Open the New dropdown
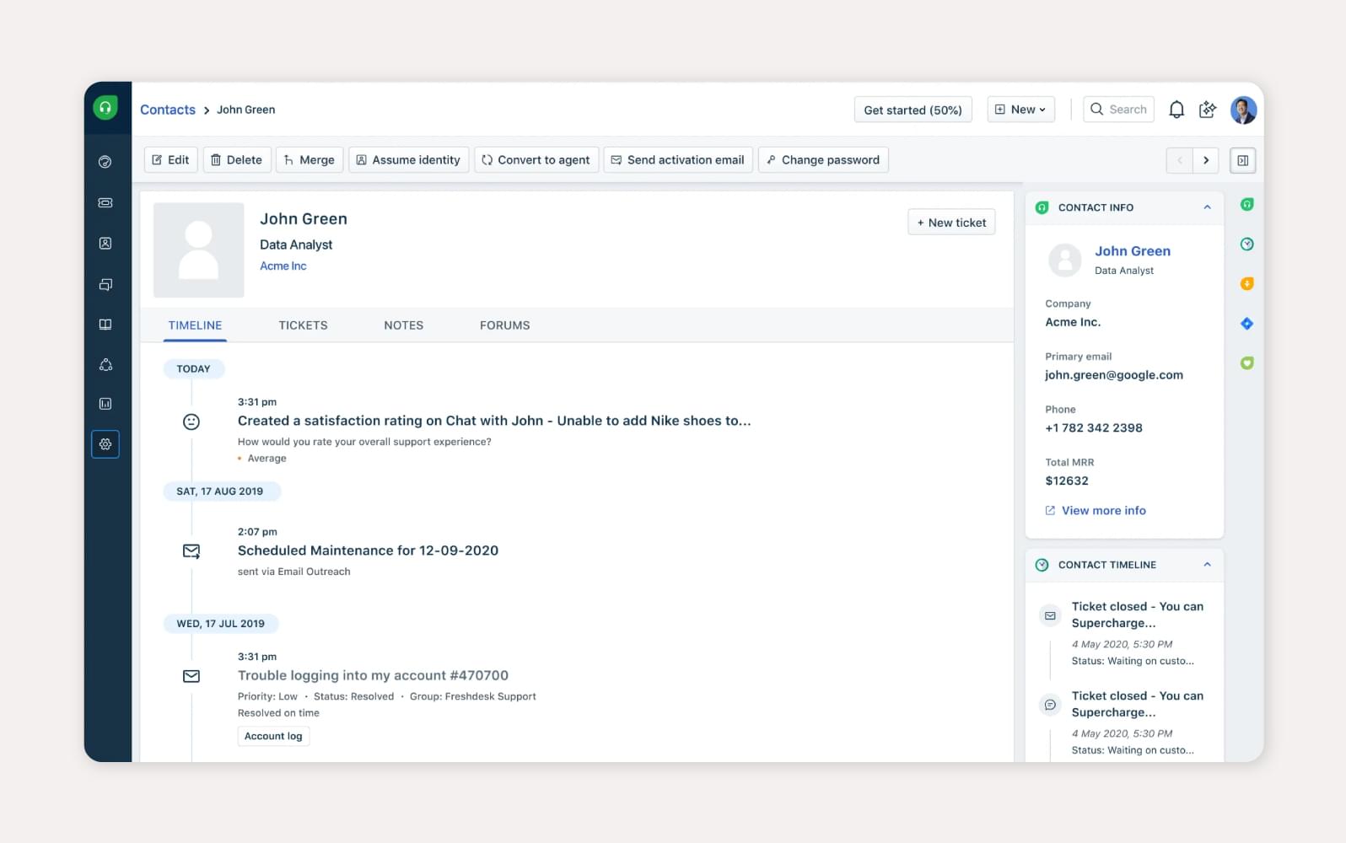This screenshot has height=843, width=1346. [1020, 110]
